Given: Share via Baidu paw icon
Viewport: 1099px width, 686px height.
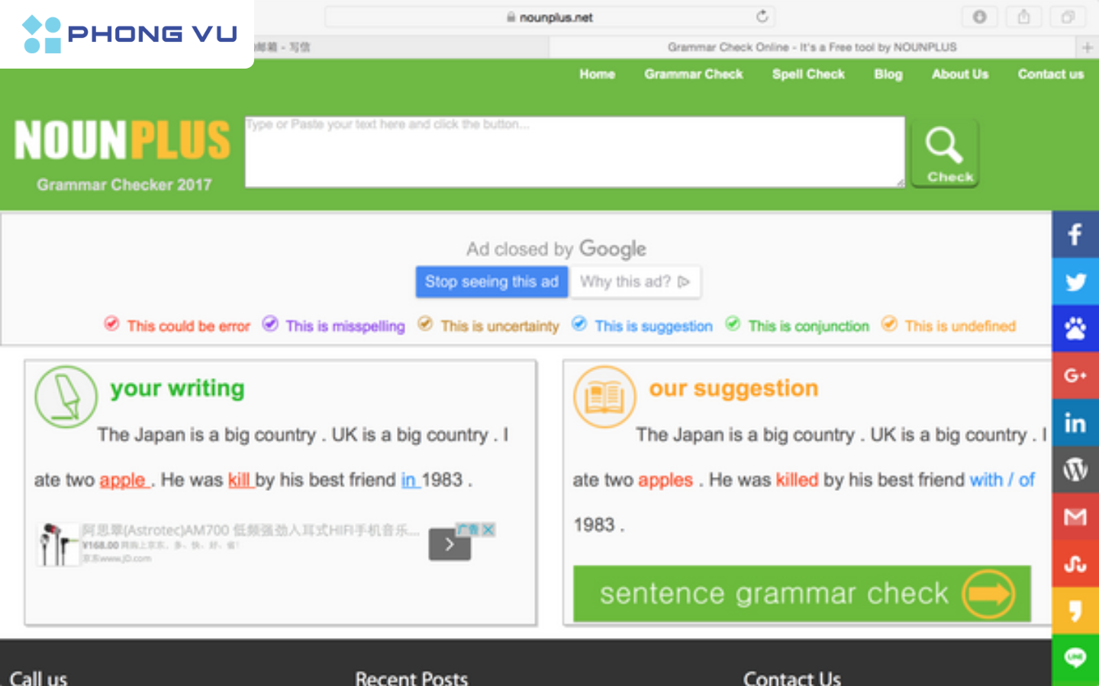Looking at the screenshot, I should [x=1075, y=329].
